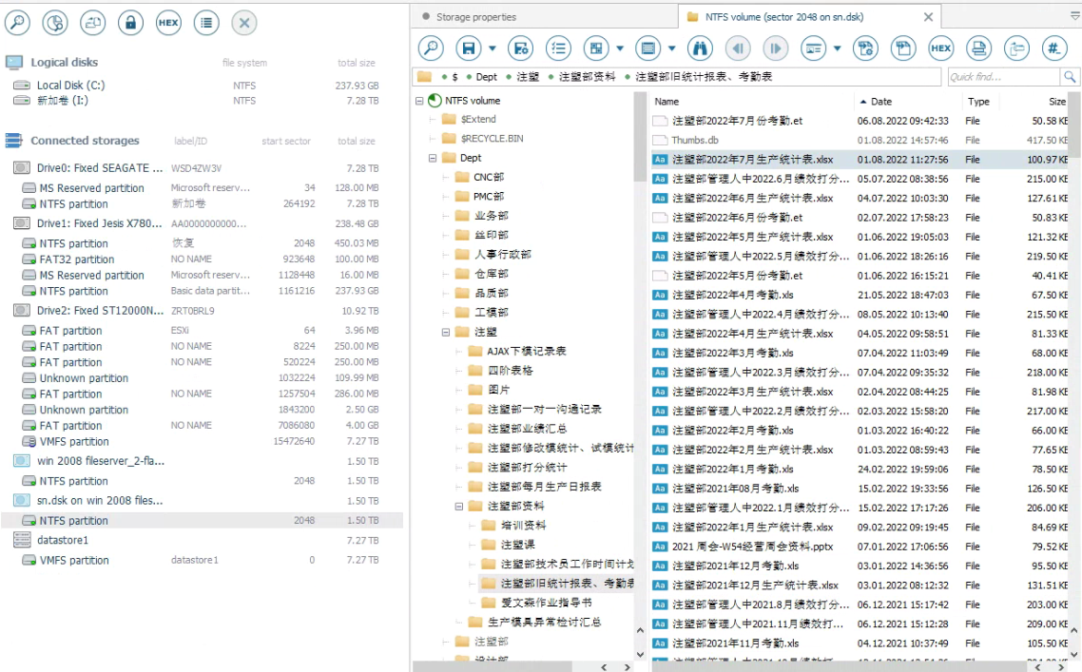The image size is (1082, 672).
Task: Click the icon left of the hash icon
Action: tap(1016, 48)
